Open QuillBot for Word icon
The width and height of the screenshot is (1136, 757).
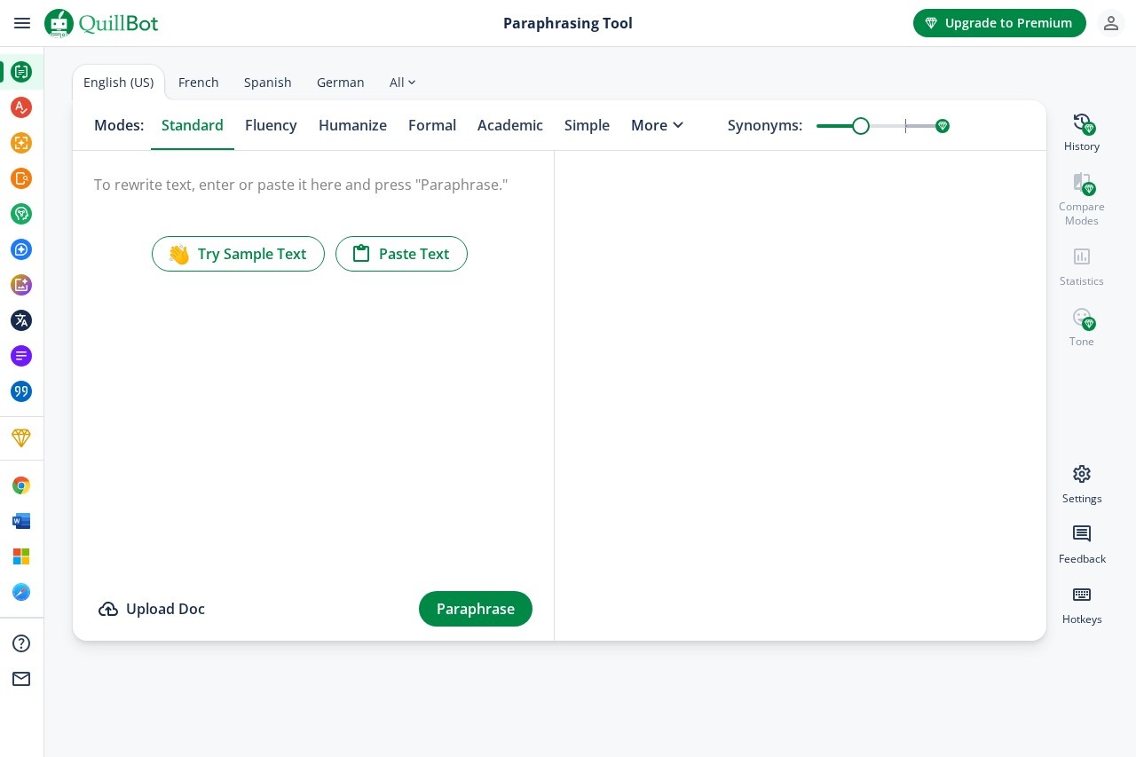pyautogui.click(x=21, y=521)
